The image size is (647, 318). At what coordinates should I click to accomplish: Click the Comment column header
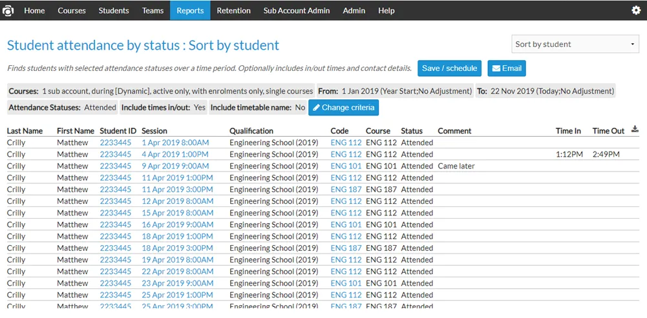tap(454, 131)
